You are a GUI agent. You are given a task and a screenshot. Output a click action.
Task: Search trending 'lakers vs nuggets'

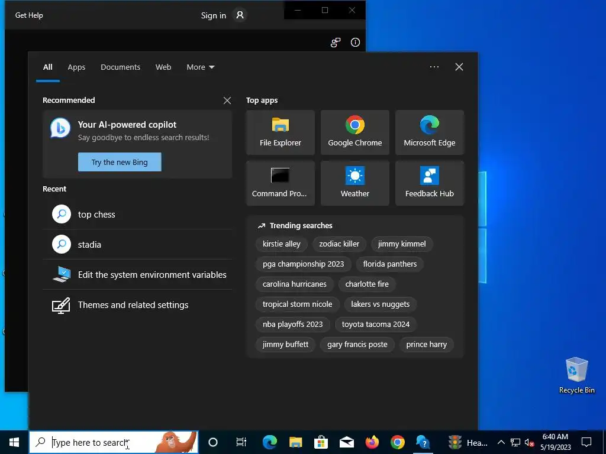[x=381, y=304]
